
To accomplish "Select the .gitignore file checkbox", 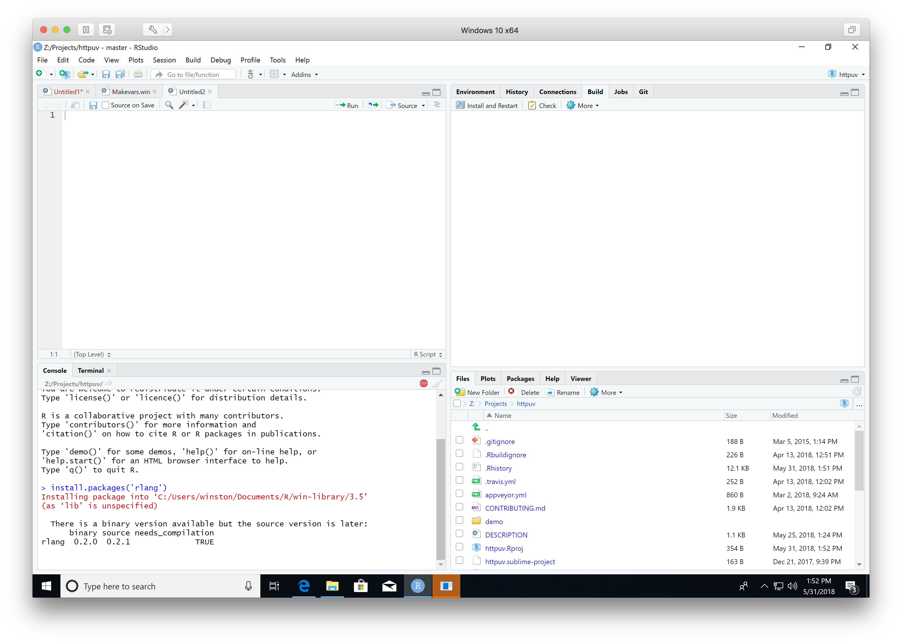I will [459, 440].
